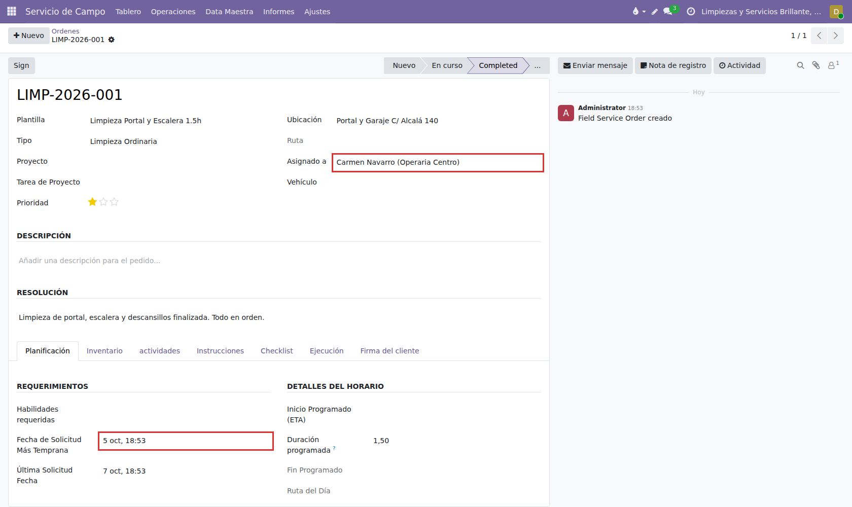This screenshot has width=852, height=507.
Task: Show followers via the person icon
Action: [833, 65]
